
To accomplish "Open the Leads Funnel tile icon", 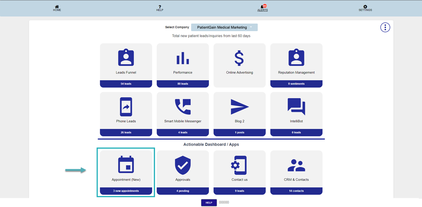I will pos(126,58).
